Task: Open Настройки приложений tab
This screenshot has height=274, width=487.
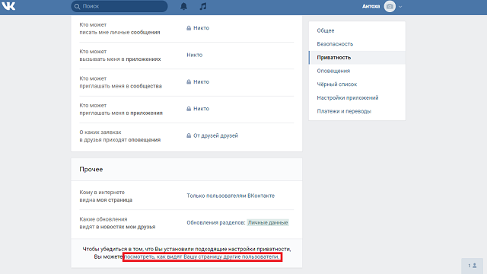Action: 357,97
